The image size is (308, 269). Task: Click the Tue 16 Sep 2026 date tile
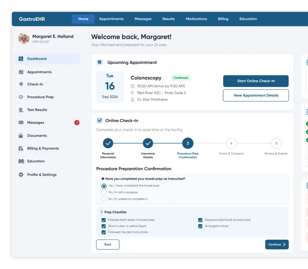point(110,87)
